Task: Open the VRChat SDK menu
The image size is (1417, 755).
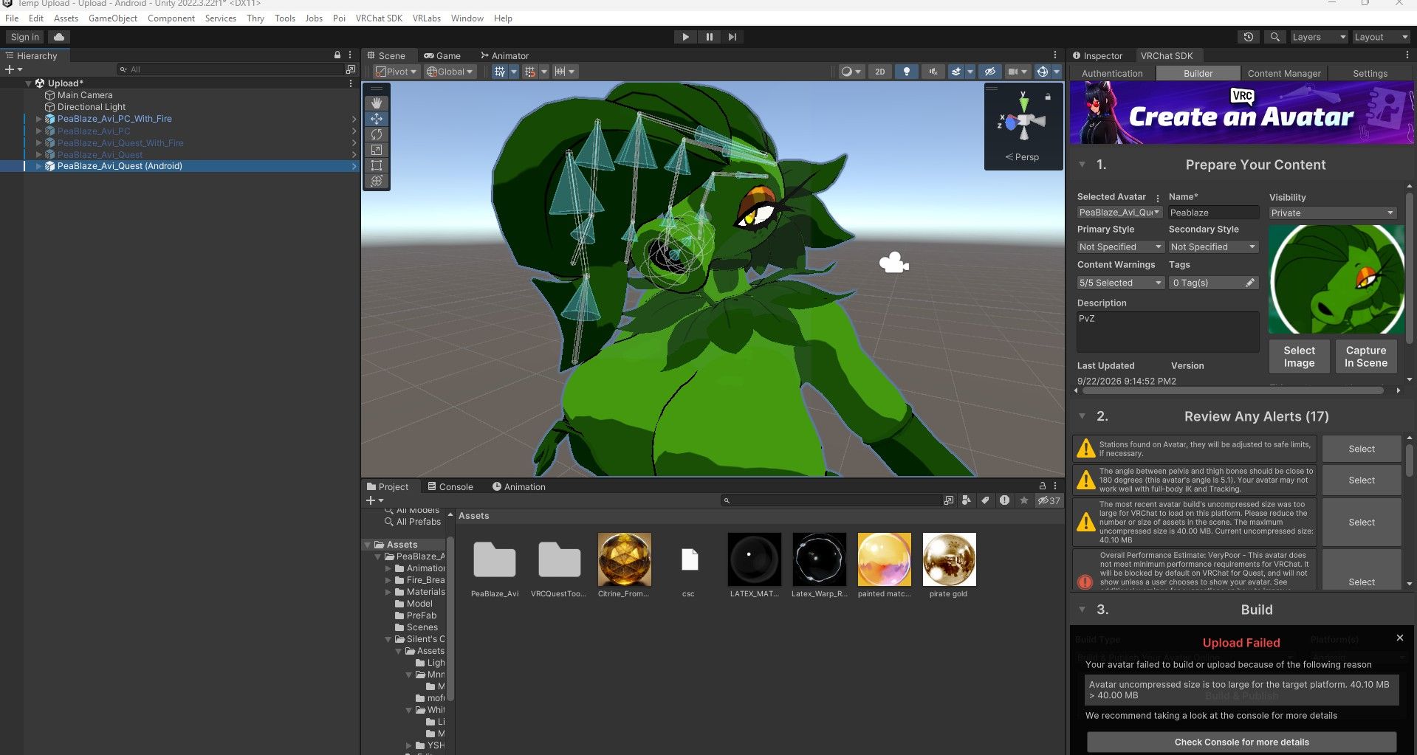Action: 379,18
